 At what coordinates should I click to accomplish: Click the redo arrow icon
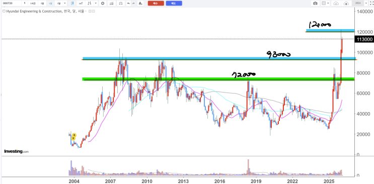(x=133, y=4)
